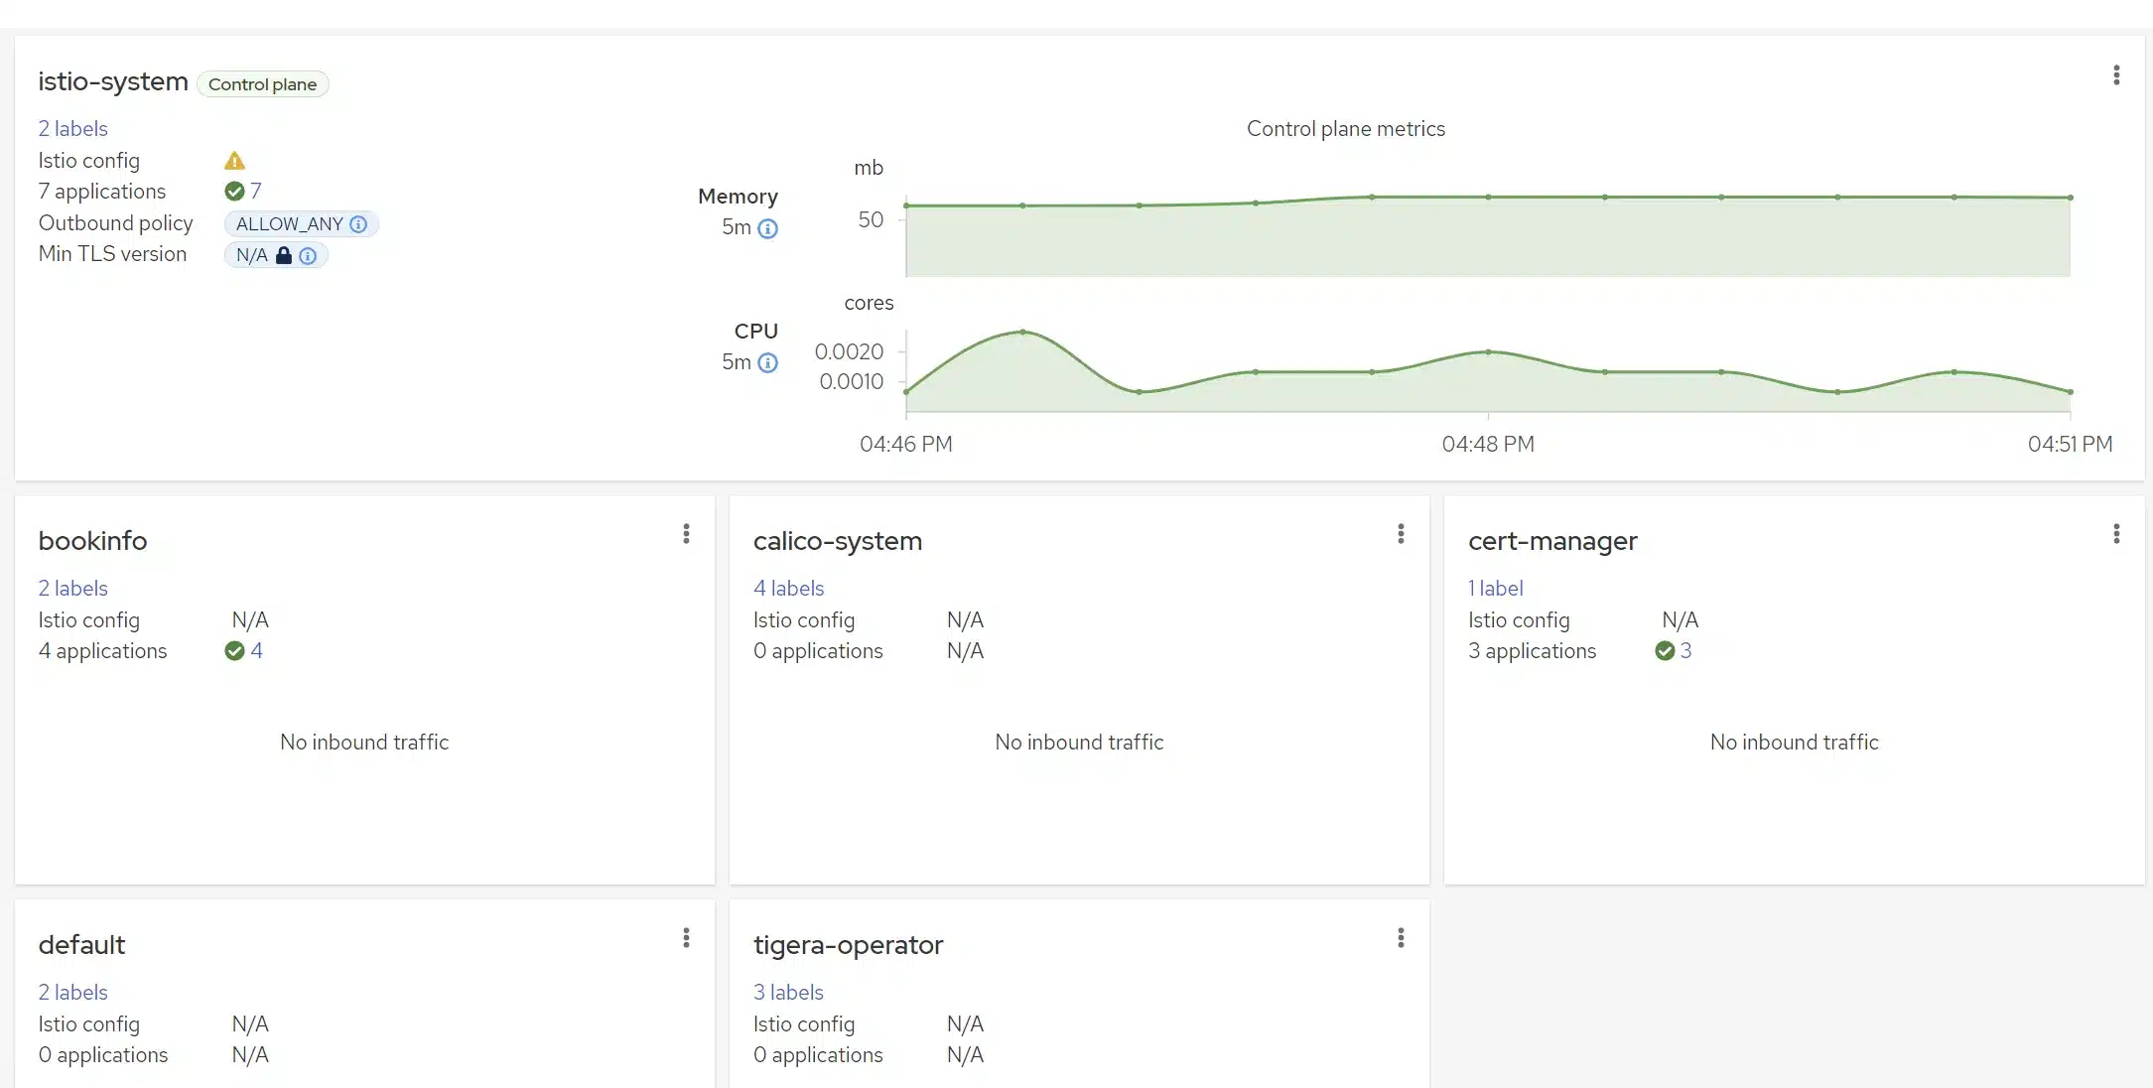The height and width of the screenshot is (1088, 2153).
Task: Click the Istio config warning triangle icon
Action: (x=234, y=161)
